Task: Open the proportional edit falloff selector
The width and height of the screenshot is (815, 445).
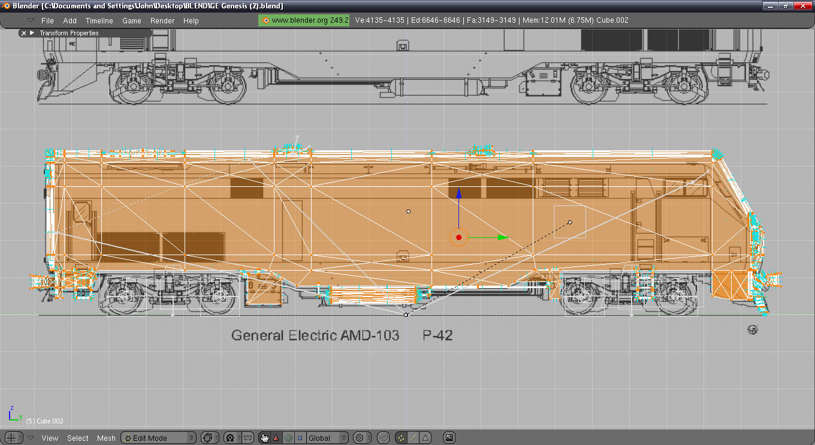Action: click(x=362, y=438)
